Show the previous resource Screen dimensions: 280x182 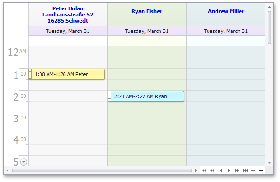tap(221, 171)
